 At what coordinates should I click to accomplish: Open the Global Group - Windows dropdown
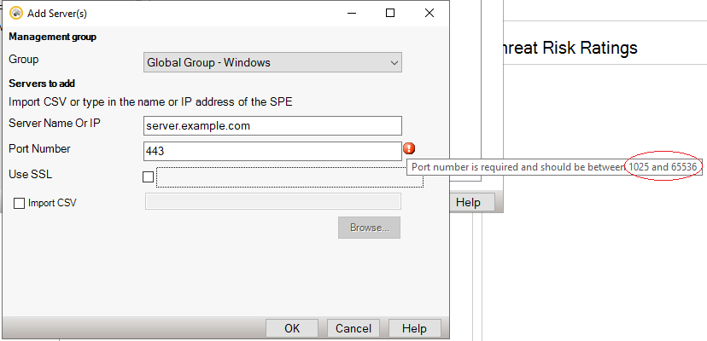pos(273,62)
